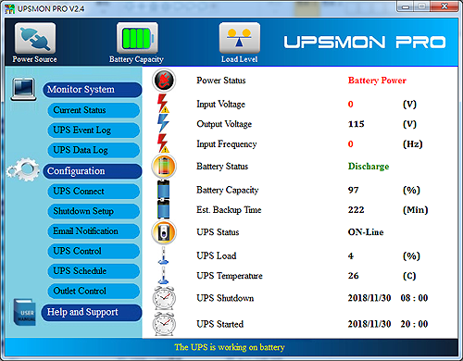
Task: Open the UPS Schedule page
Action: [94, 271]
